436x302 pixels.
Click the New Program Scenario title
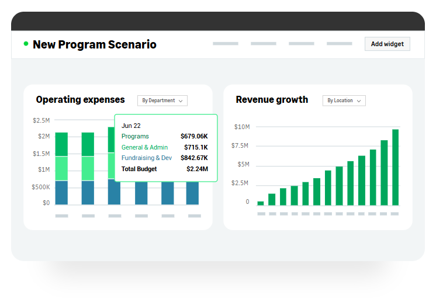(95, 44)
